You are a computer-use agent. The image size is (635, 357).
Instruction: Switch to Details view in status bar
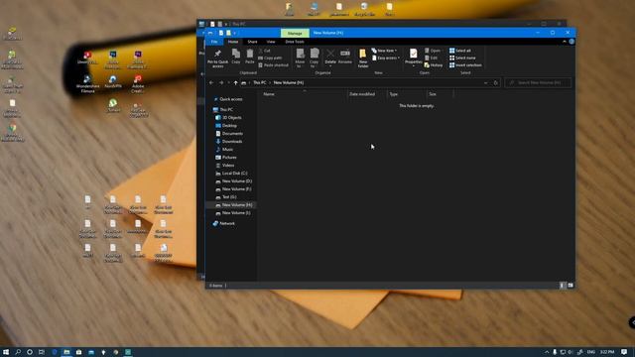[562, 286]
